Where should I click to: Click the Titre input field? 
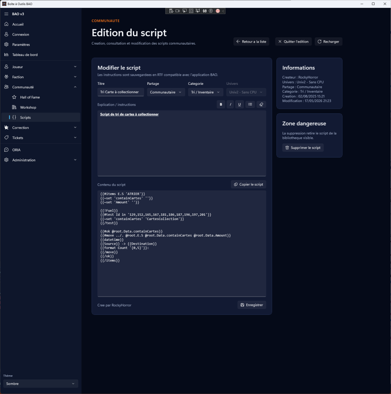(x=120, y=92)
